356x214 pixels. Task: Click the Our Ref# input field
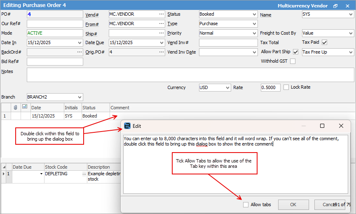point(55,24)
